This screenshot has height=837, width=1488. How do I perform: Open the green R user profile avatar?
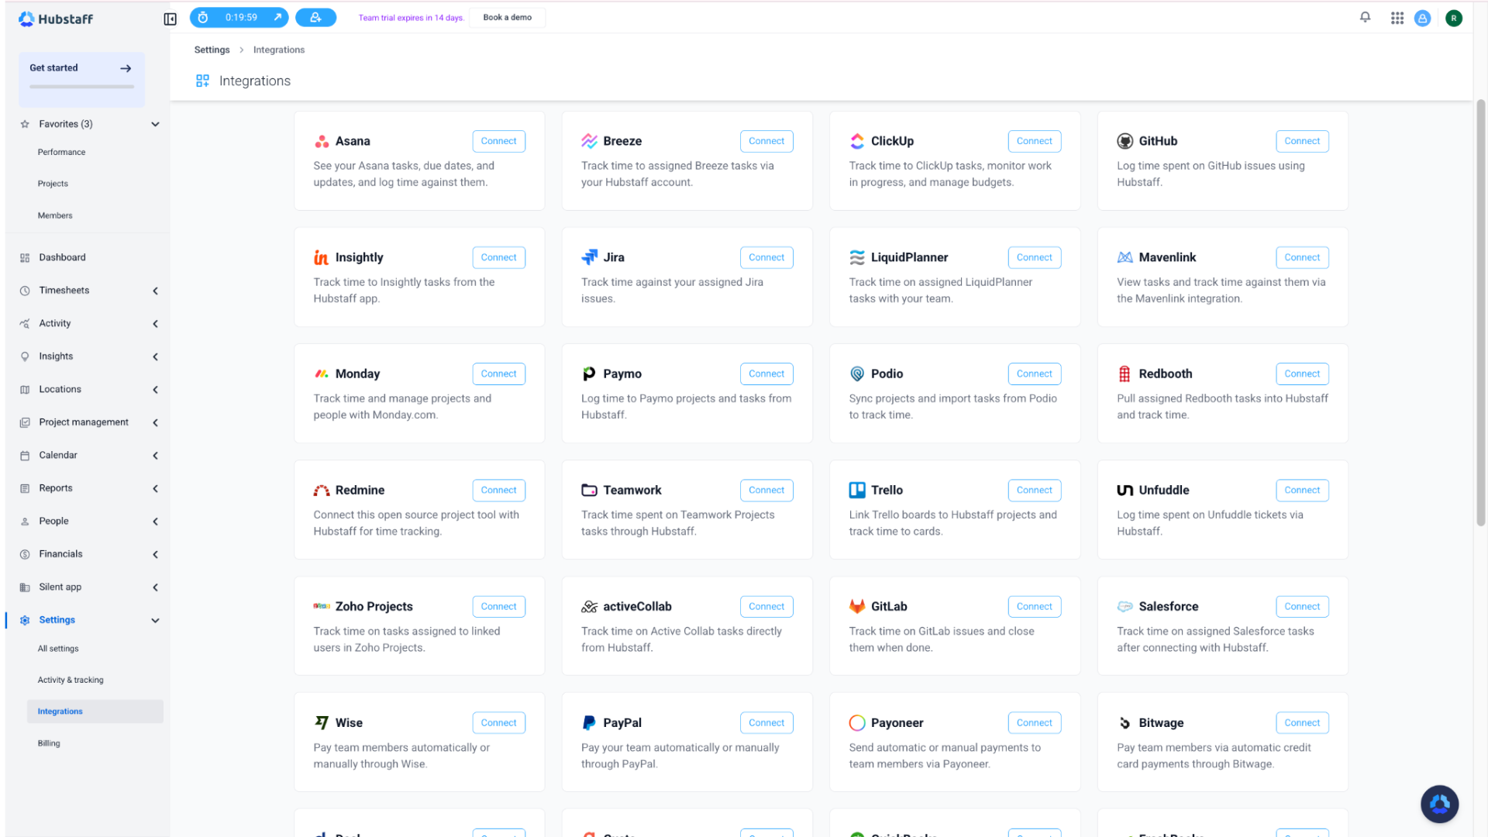click(x=1454, y=18)
